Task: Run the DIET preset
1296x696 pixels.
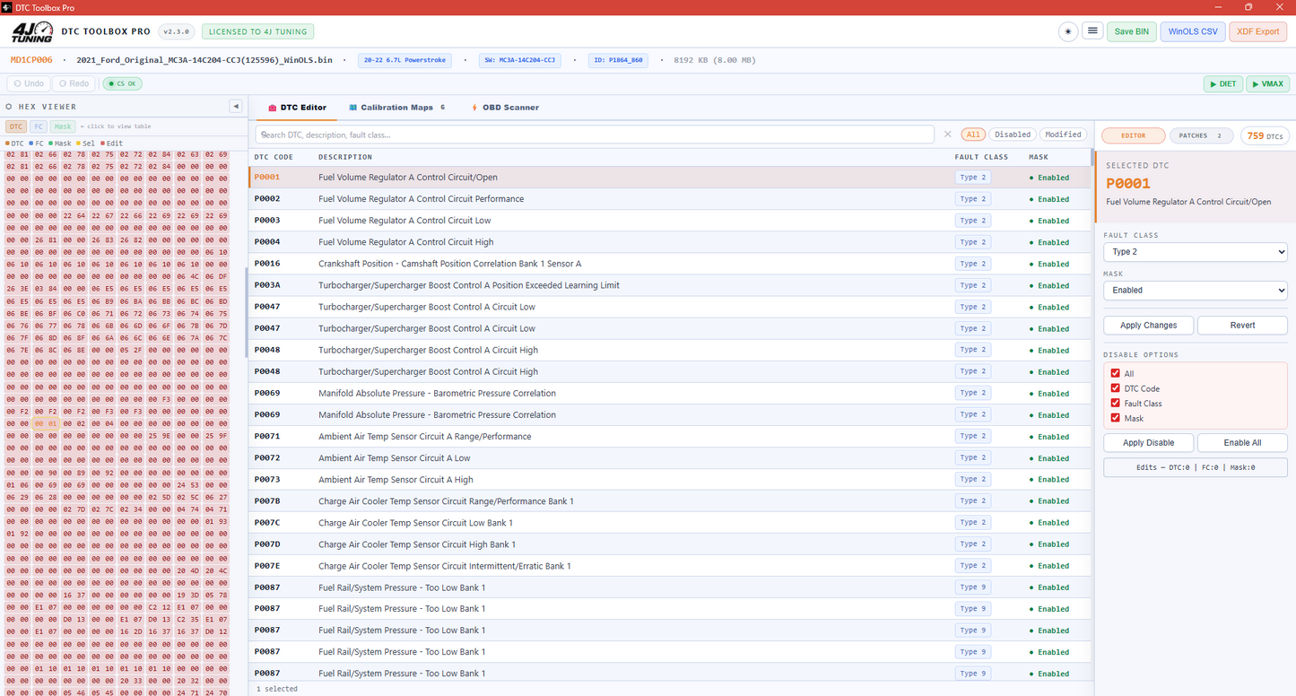Action: (1222, 83)
